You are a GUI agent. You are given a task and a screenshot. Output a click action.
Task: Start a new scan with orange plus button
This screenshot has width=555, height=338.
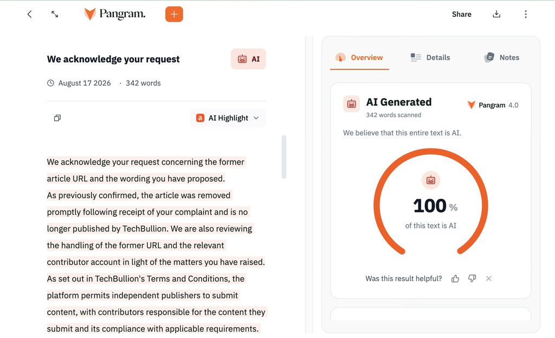coord(174,14)
